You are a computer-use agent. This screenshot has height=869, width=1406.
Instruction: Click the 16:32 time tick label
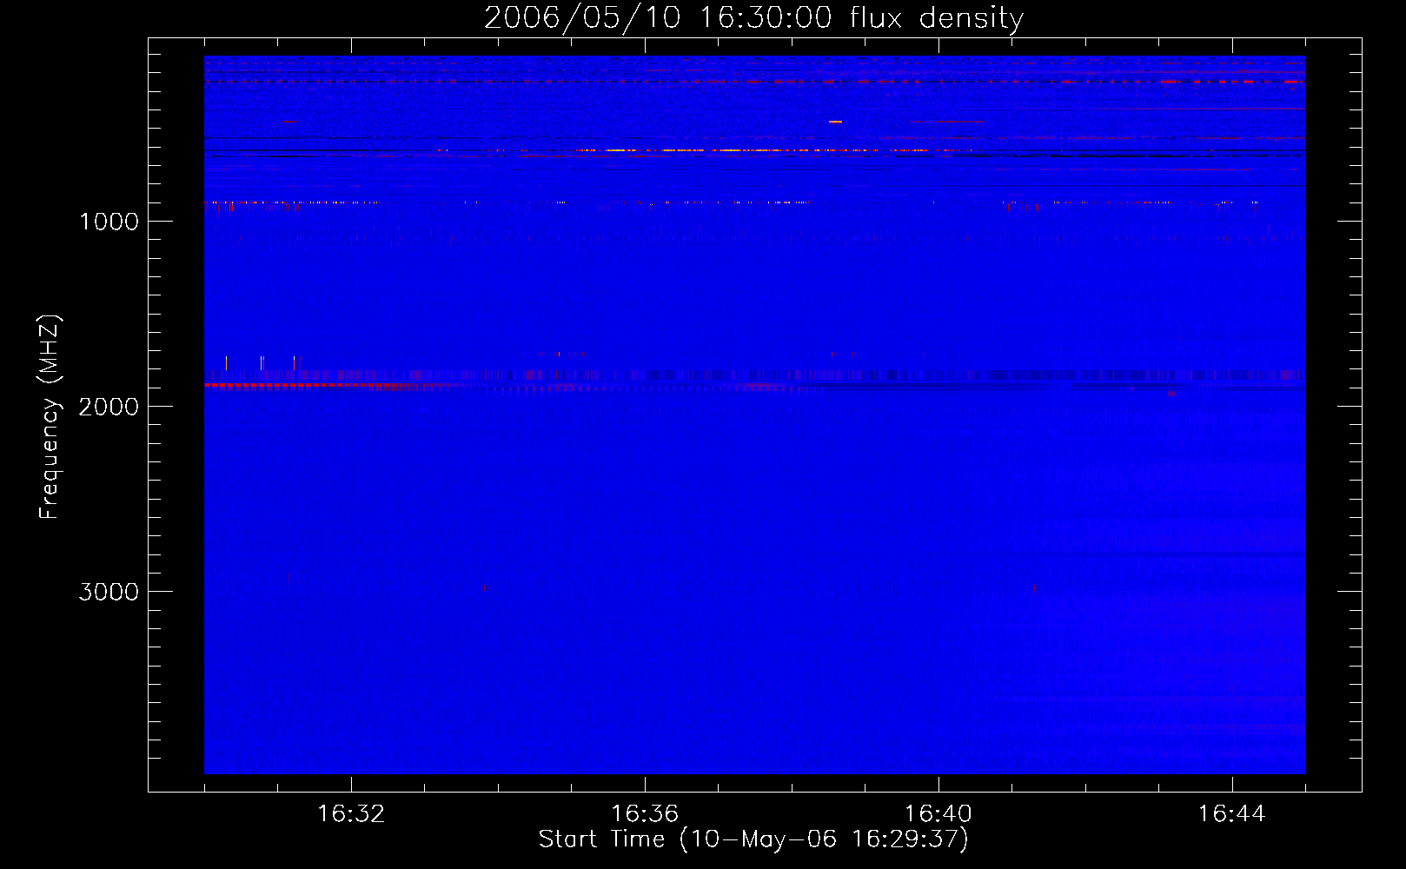351,814
